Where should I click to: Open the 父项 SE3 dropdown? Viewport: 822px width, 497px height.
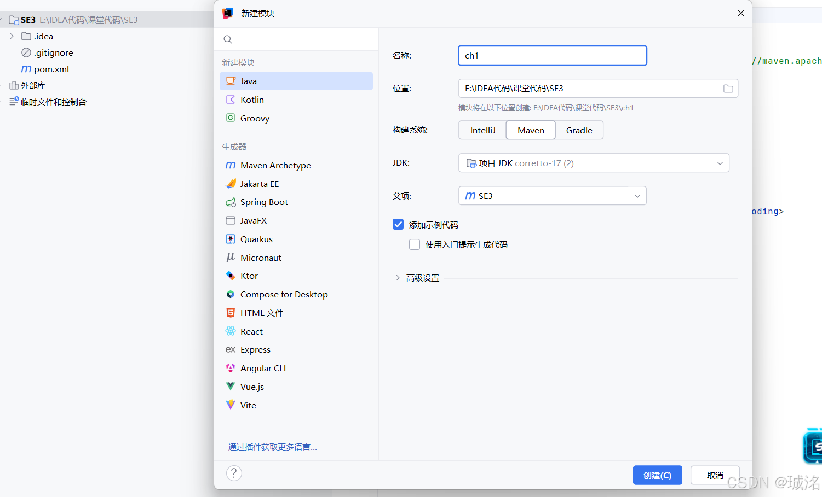pos(553,196)
